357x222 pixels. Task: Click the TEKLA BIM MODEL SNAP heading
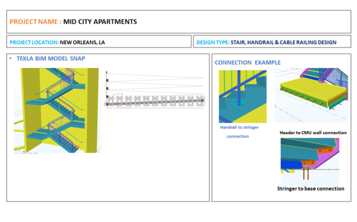(x=51, y=59)
